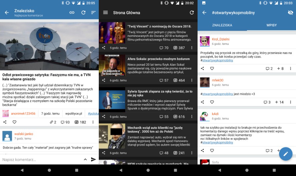Go back from the Znalezisko screen
The image size is (296, 176).
point(7,13)
